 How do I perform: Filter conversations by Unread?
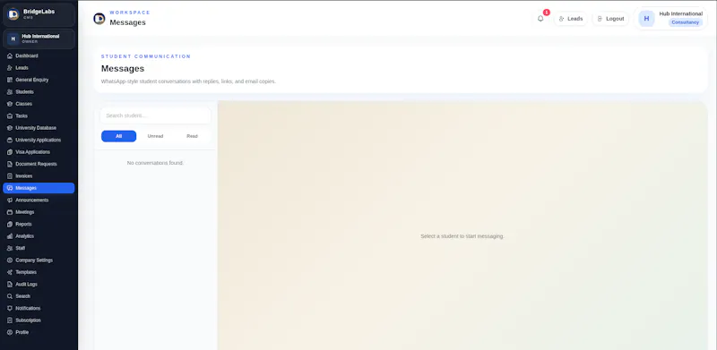pos(155,136)
